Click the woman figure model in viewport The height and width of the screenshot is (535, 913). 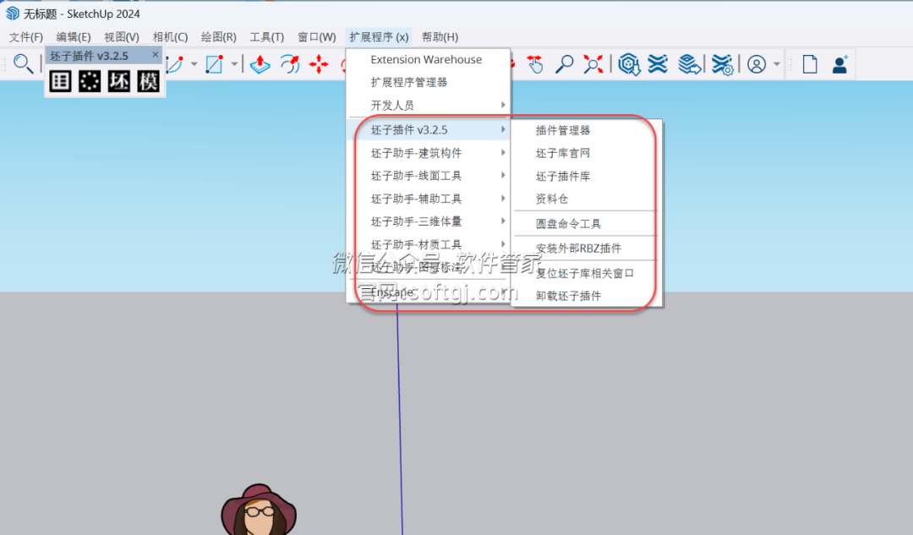tap(259, 510)
